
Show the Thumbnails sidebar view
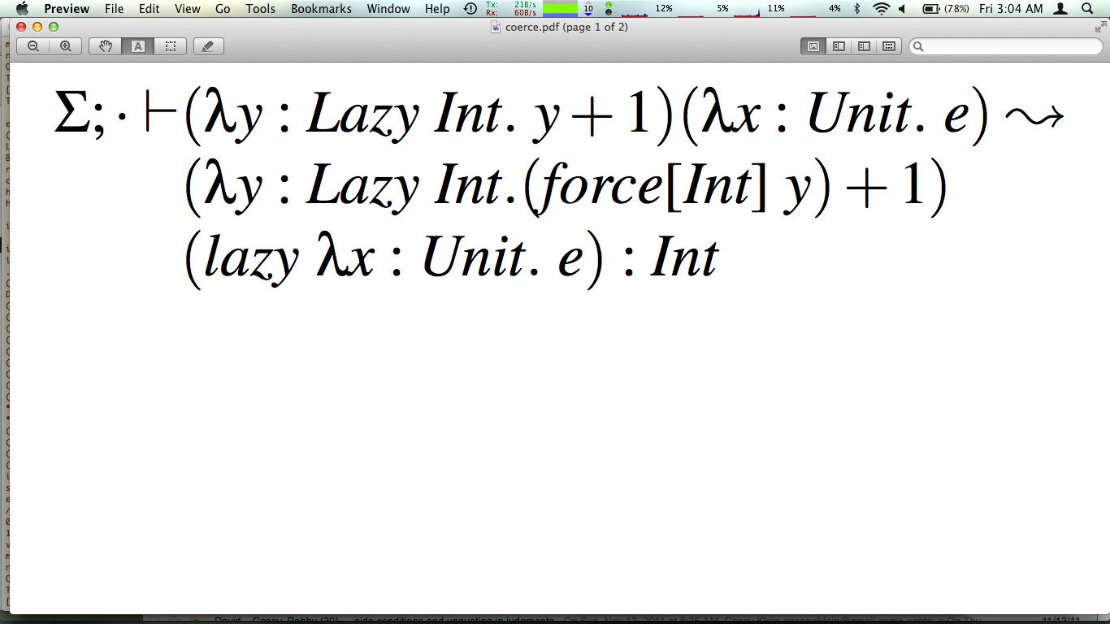click(x=839, y=46)
